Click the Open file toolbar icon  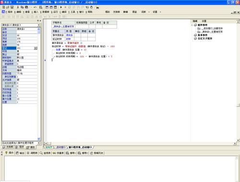click(8, 7)
